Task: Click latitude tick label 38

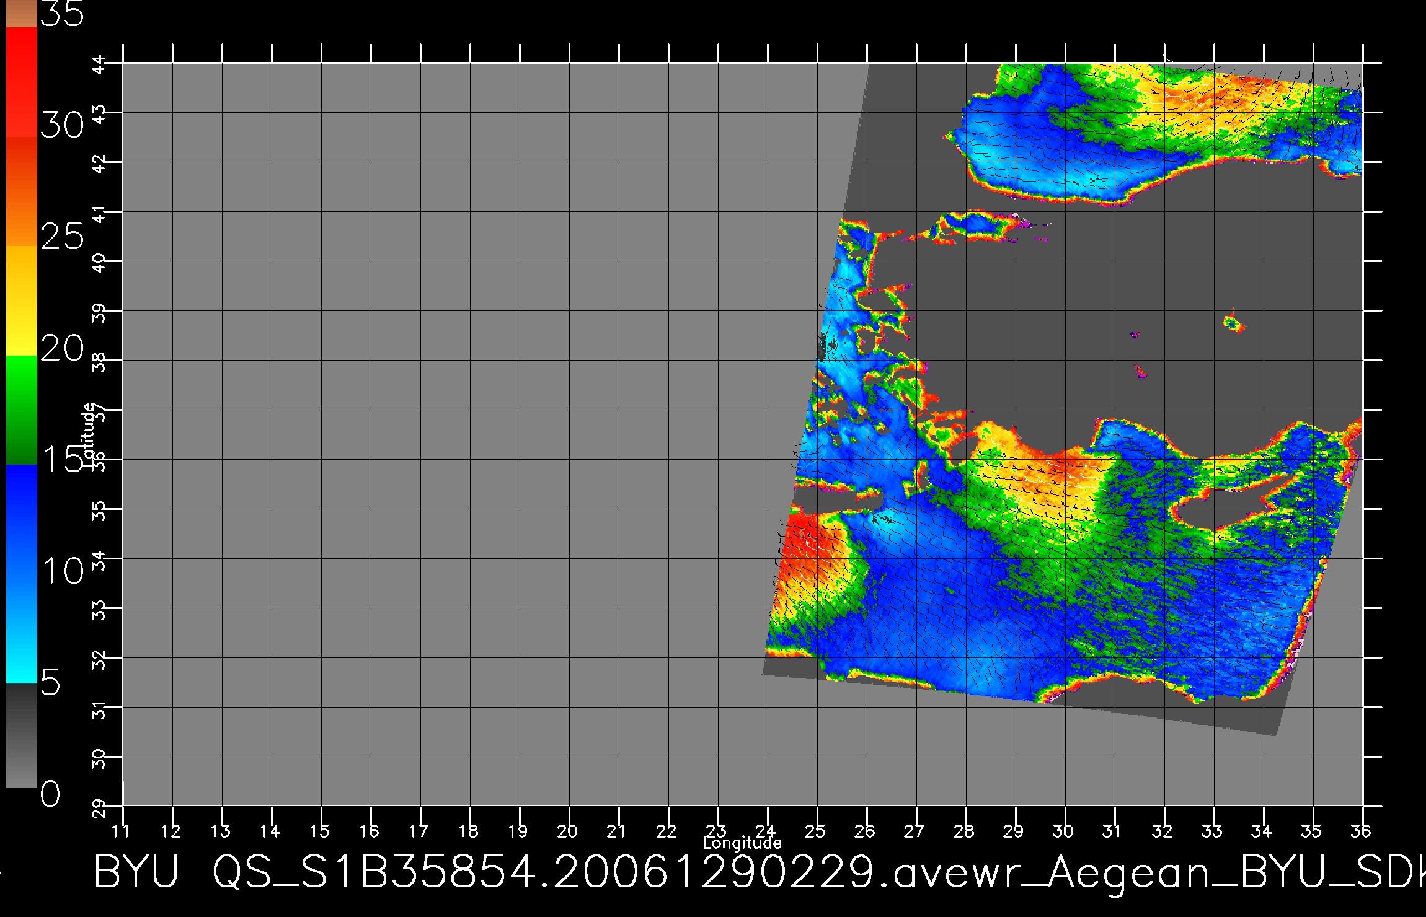Action: (99, 362)
